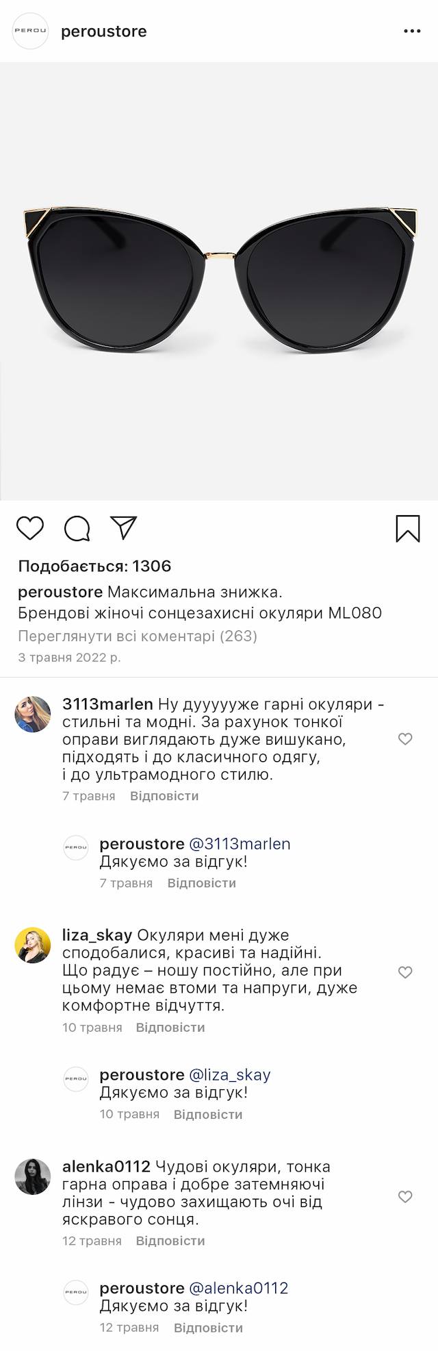The width and height of the screenshot is (438, 1351).
Task: Expand all comments (263)
Action: pyautogui.click(x=138, y=636)
